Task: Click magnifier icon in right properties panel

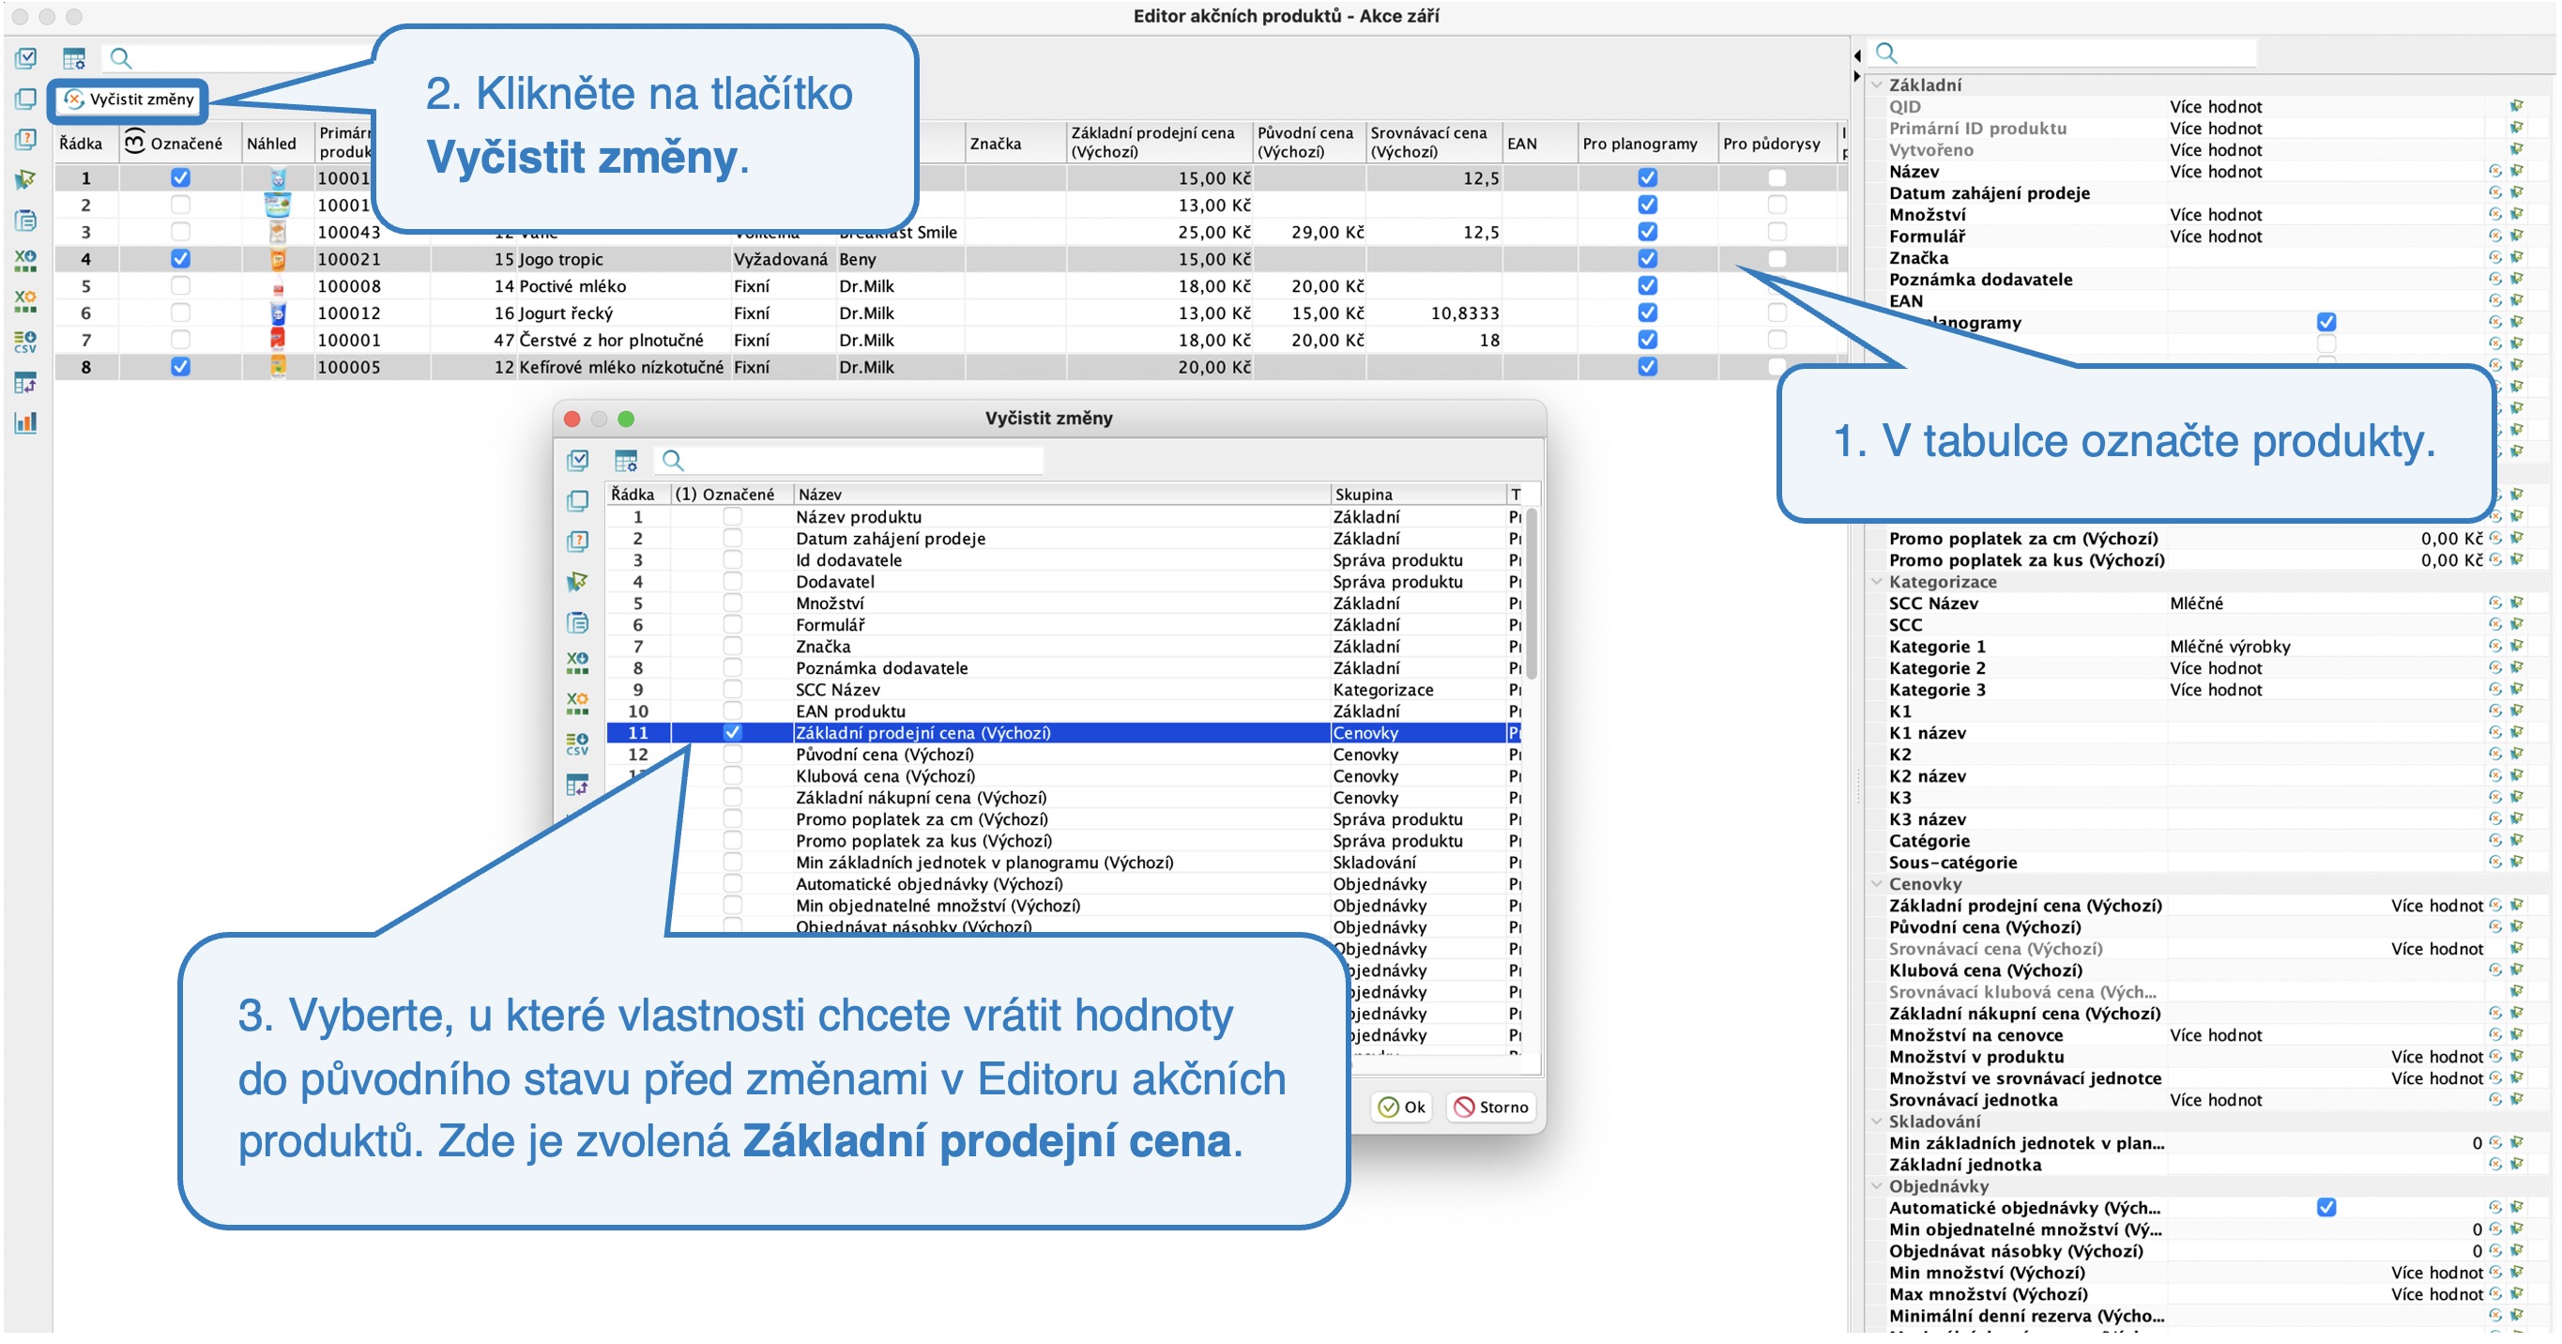Action: click(x=1885, y=53)
